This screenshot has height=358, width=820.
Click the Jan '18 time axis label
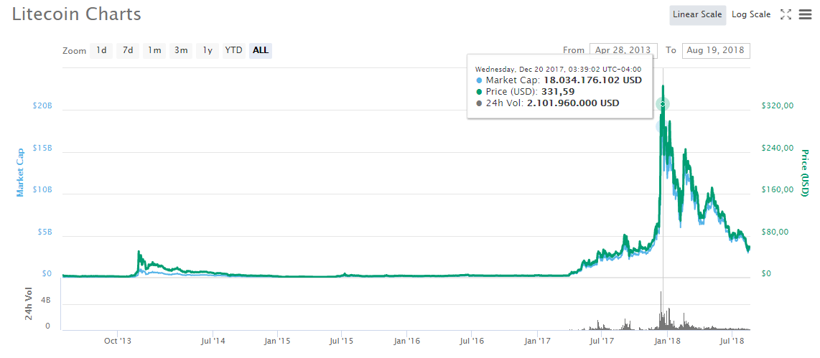point(667,341)
